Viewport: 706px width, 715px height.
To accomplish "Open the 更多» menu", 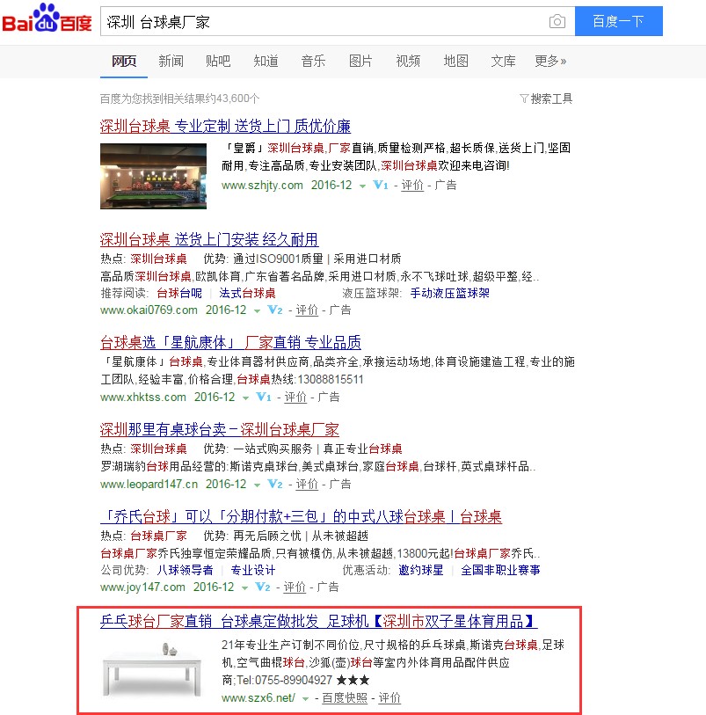I will (550, 61).
